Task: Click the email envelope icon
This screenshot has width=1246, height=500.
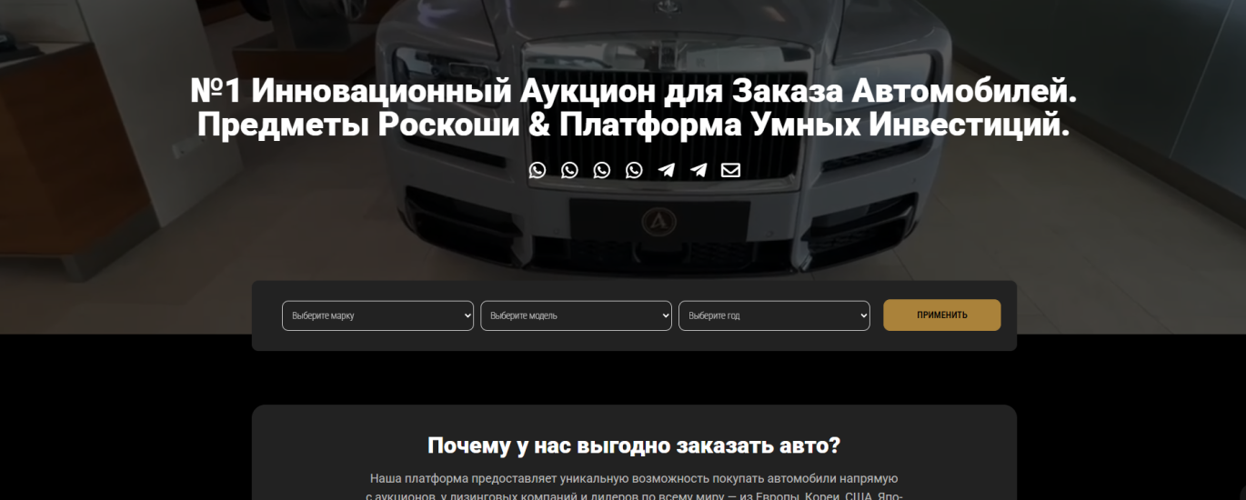Action: point(730,170)
